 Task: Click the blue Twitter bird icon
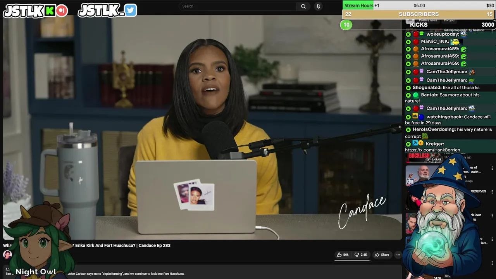[131, 10]
